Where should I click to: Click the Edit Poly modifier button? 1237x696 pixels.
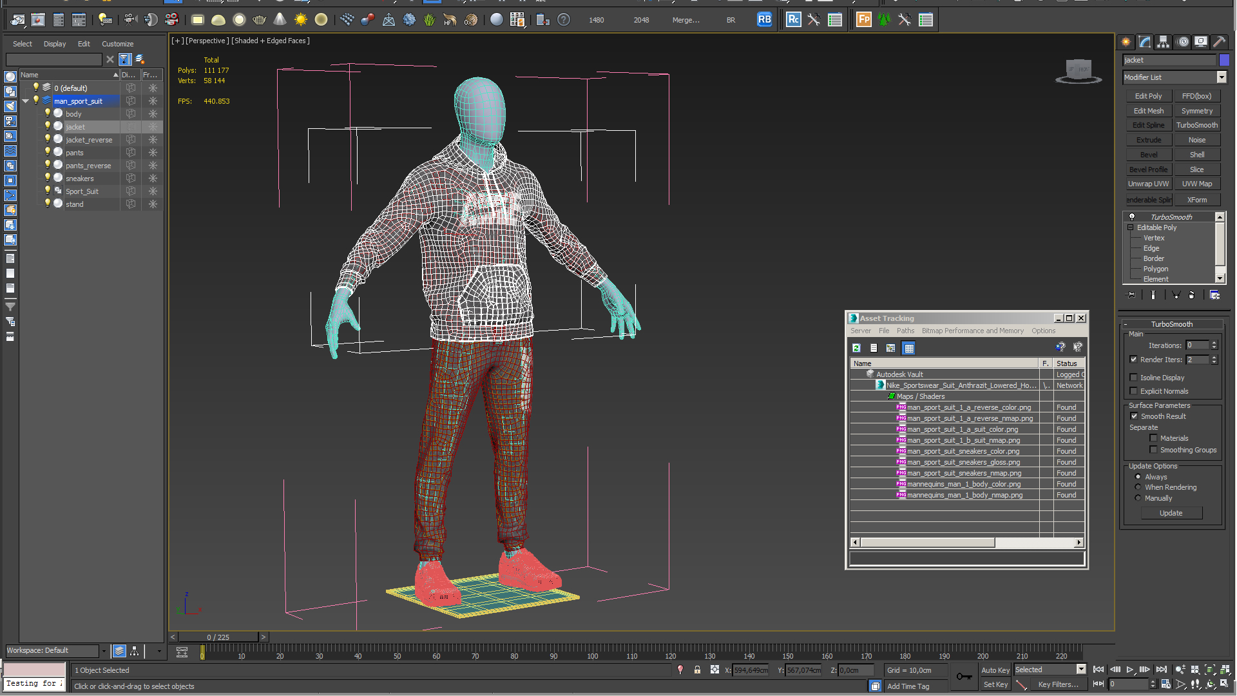[1148, 96]
